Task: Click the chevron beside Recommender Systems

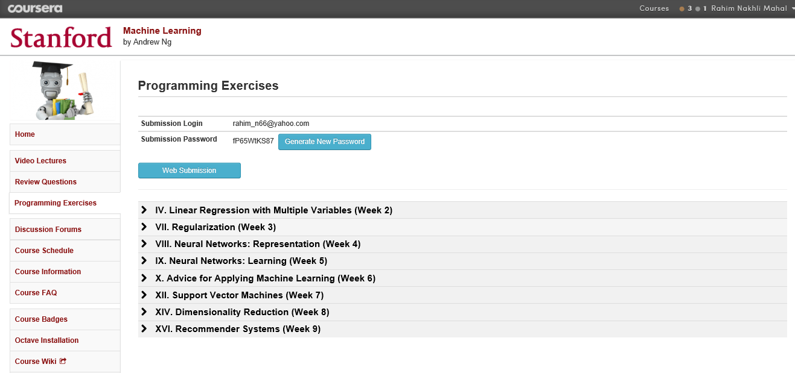Action: (144, 329)
